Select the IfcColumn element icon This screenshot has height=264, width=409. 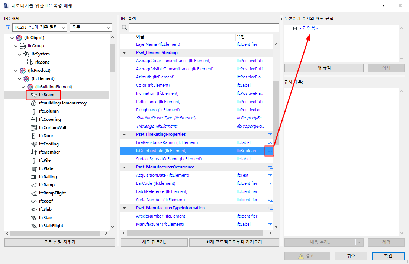(33, 112)
